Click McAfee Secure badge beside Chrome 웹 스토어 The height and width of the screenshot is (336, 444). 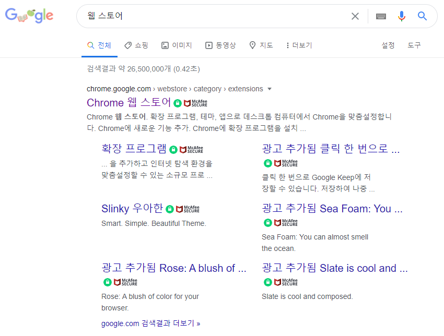click(x=196, y=103)
